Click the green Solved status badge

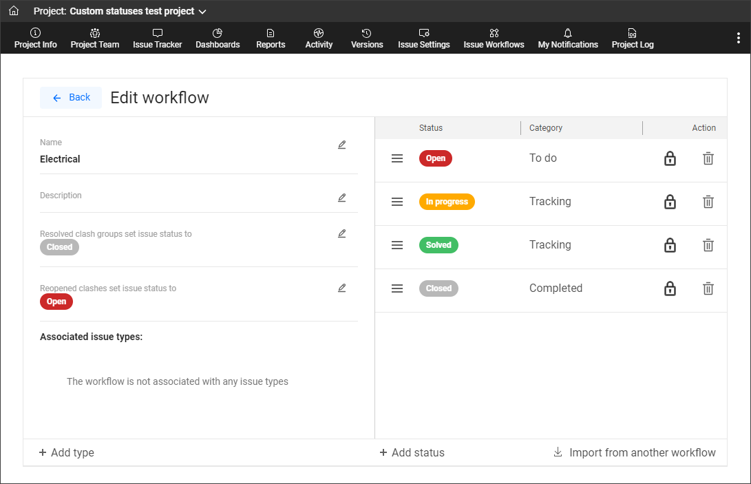click(x=438, y=245)
